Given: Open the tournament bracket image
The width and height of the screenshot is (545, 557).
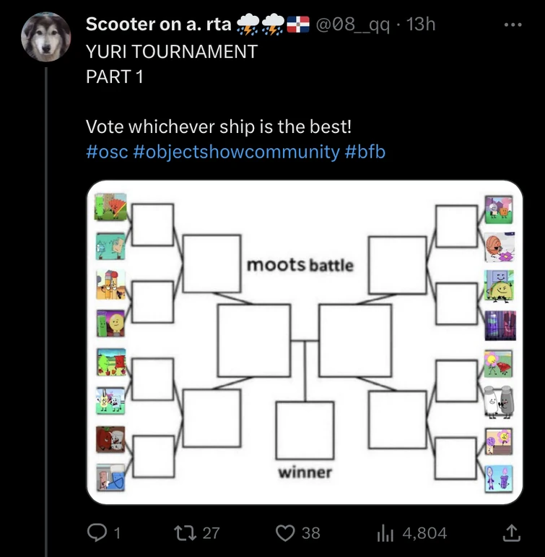Looking at the screenshot, I should point(305,342).
